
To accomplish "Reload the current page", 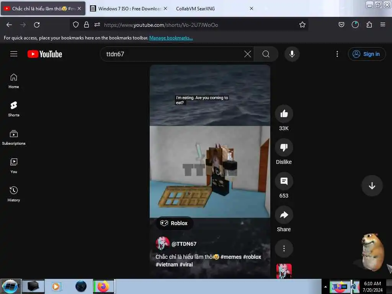I will click(37, 25).
